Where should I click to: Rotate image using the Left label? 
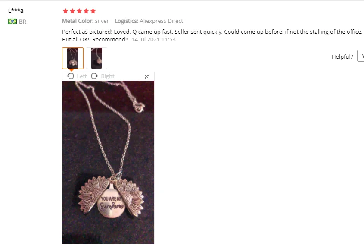tap(82, 76)
